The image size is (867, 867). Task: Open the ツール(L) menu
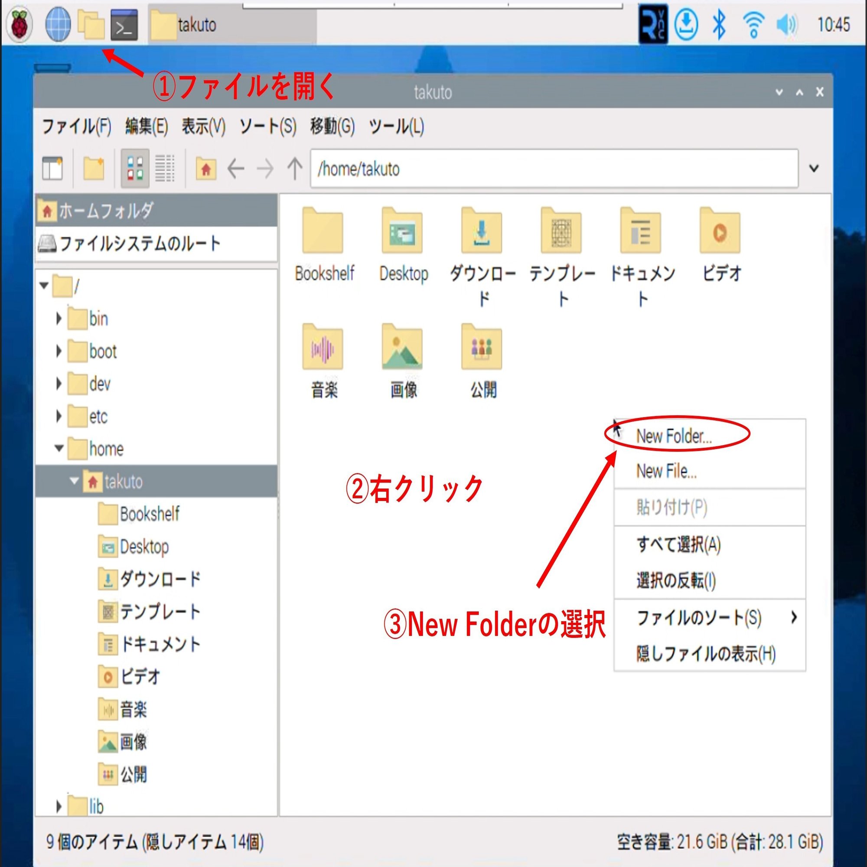pos(396,127)
